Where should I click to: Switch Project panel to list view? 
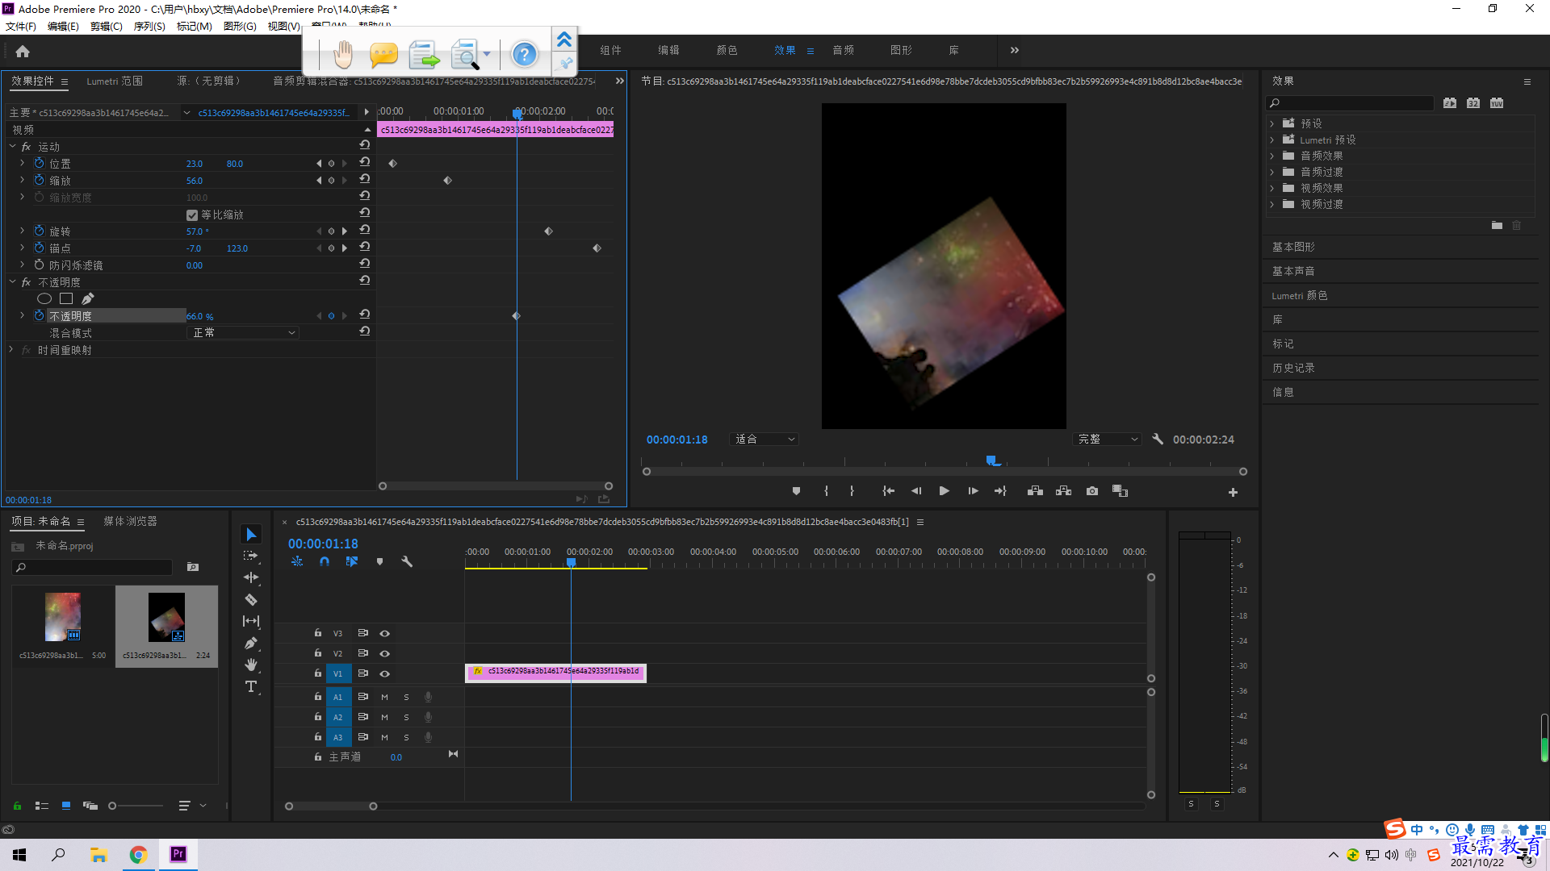click(x=42, y=806)
